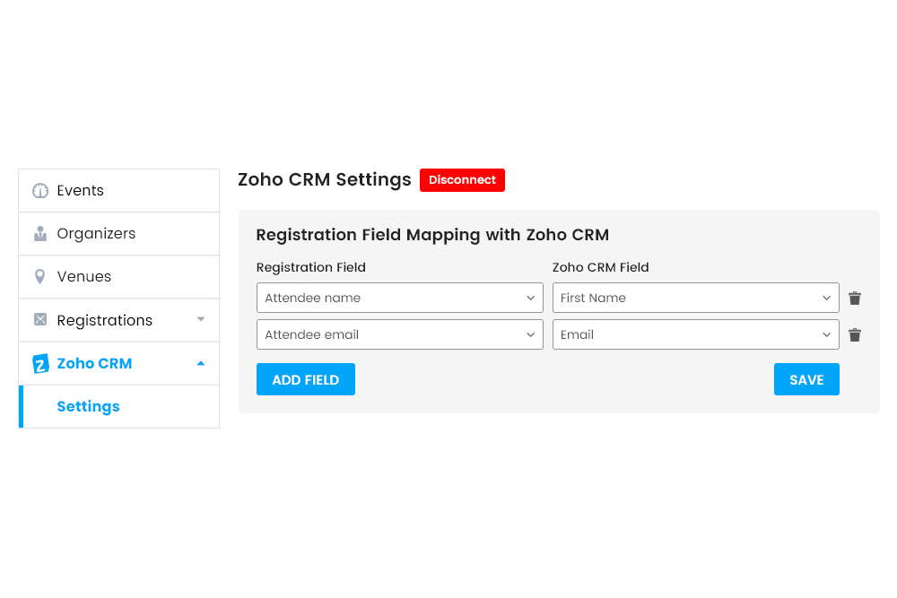The width and height of the screenshot is (897, 598).
Task: Expand the Registrations submenu arrow
Action: coord(201,319)
